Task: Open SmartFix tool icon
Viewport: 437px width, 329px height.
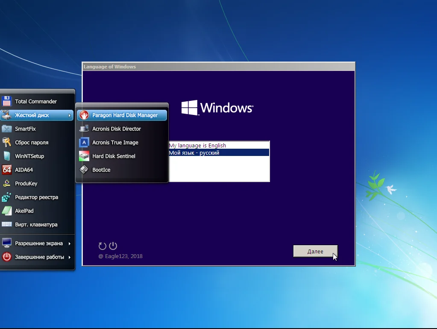Action: point(6,129)
